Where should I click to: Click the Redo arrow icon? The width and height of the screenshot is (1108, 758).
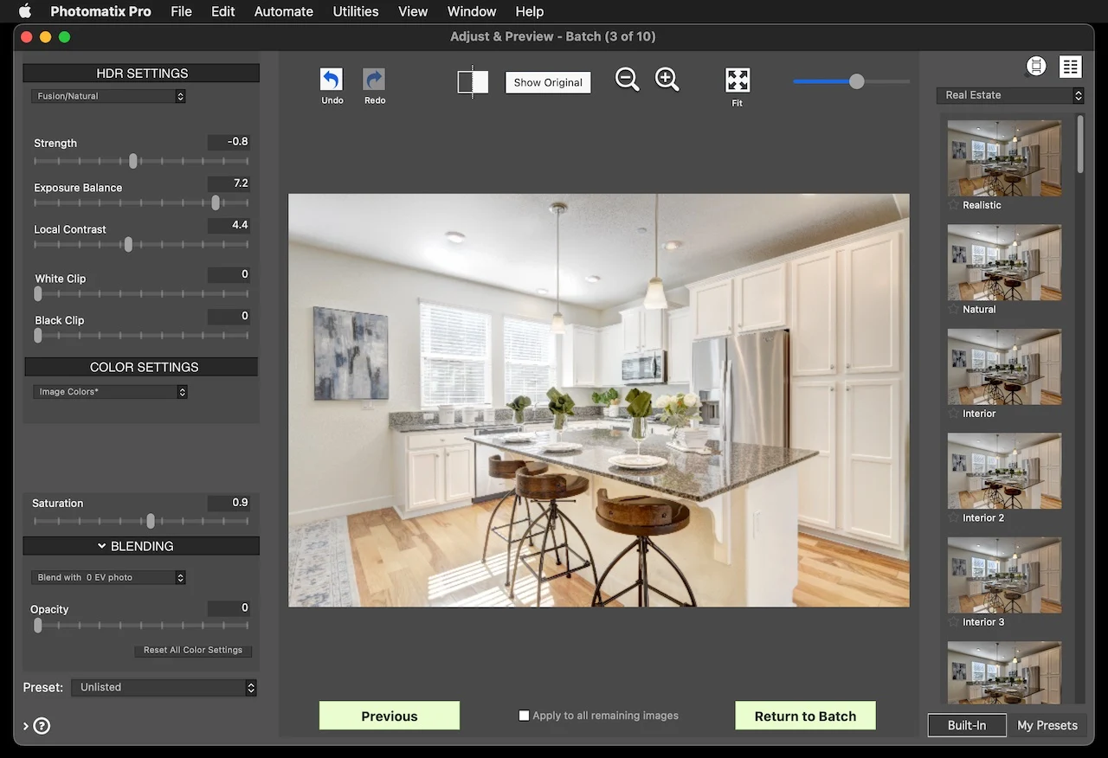pyautogui.click(x=374, y=80)
